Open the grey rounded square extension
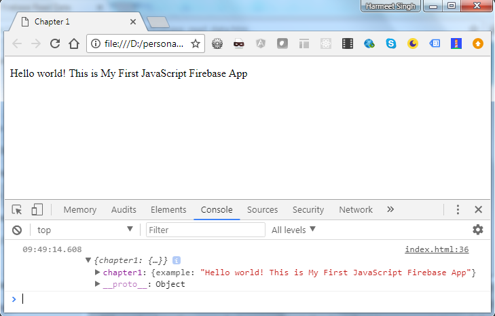 pos(282,43)
